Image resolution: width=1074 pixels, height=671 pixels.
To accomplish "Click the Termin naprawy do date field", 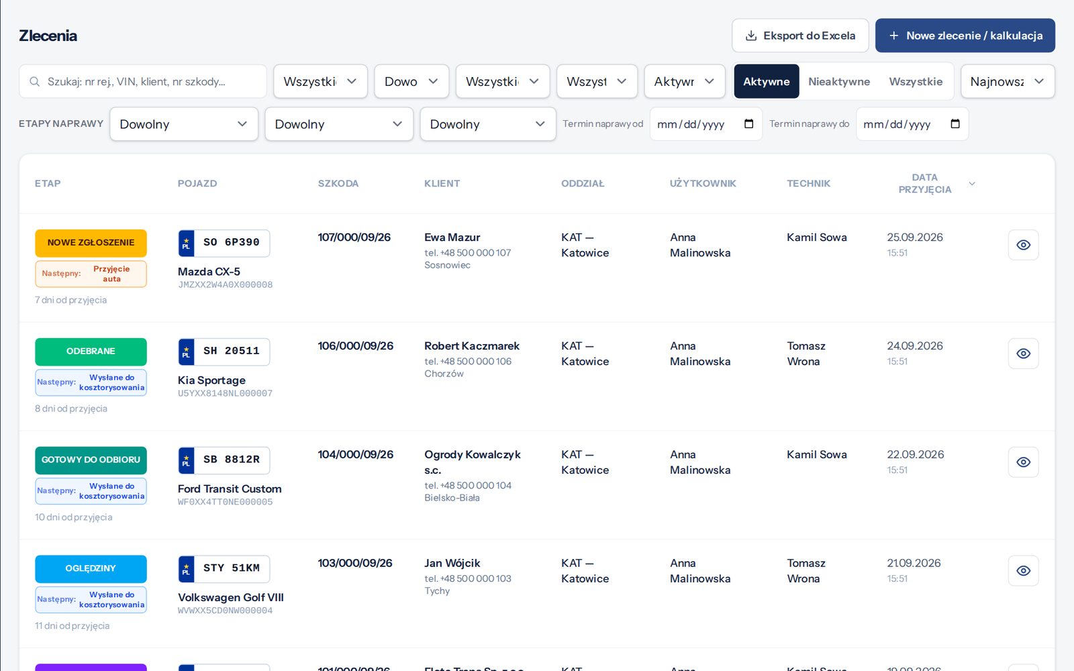I will pos(912,124).
